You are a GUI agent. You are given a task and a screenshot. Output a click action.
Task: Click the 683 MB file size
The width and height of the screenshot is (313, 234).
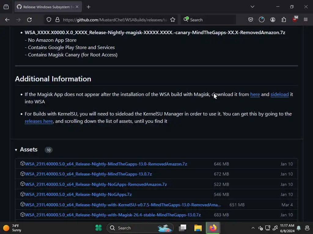coord(221,215)
